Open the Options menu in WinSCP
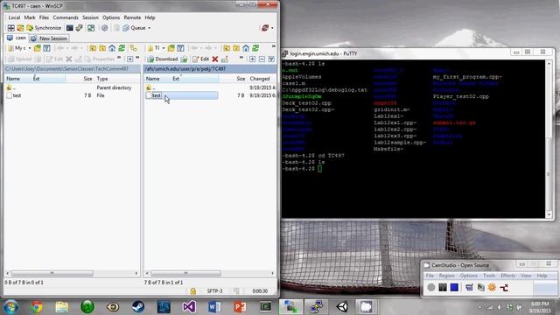560x315 pixels. pos(111,17)
